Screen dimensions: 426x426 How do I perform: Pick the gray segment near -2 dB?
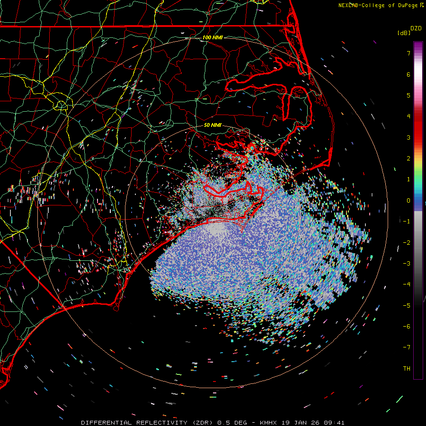[418, 239]
